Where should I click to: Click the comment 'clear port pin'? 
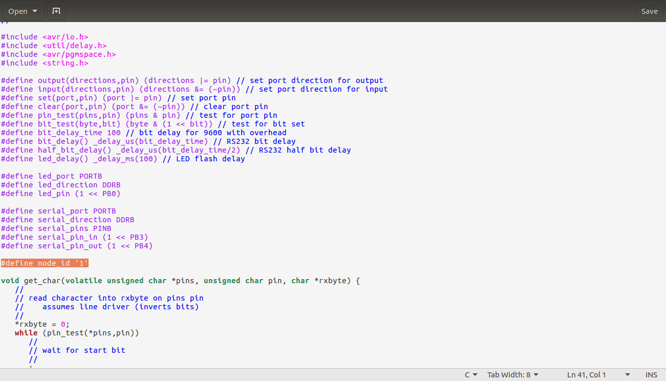coord(229,107)
